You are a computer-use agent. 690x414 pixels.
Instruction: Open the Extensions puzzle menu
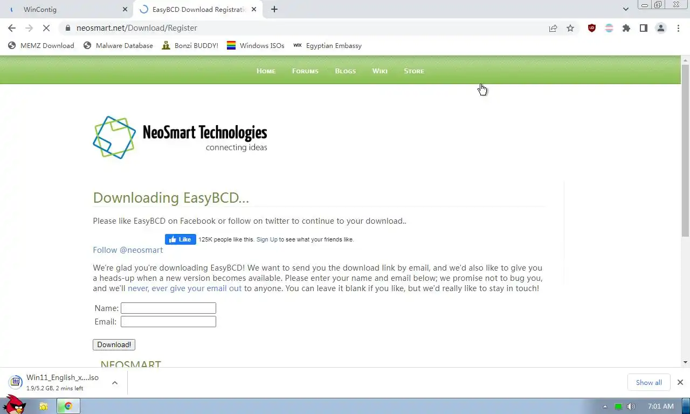626,28
